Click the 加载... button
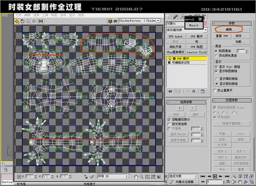256x186 pixels. tap(241, 42)
